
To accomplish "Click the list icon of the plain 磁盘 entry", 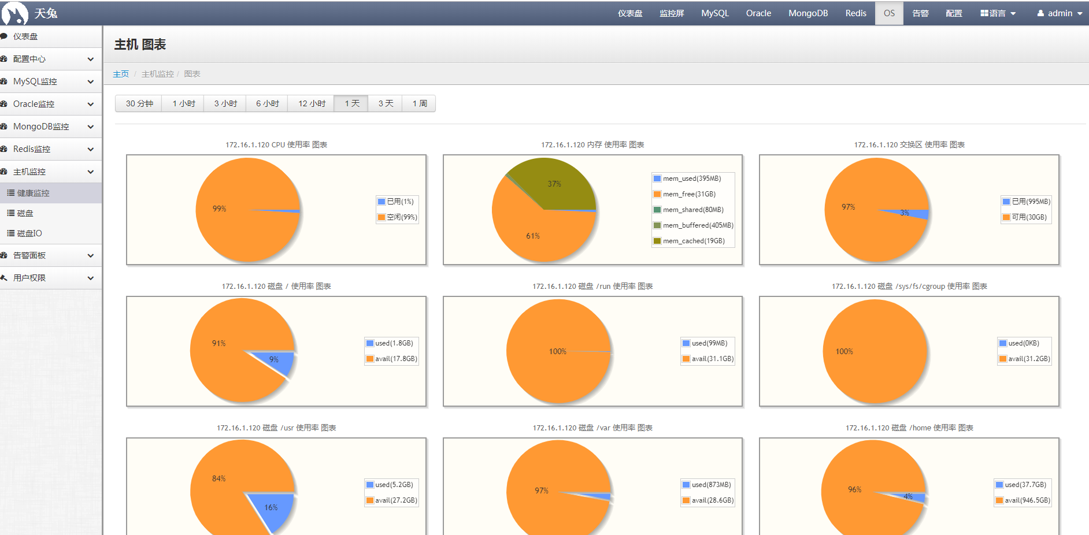I will tap(10, 213).
